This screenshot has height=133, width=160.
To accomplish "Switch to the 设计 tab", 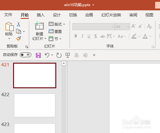I will point(57,15).
